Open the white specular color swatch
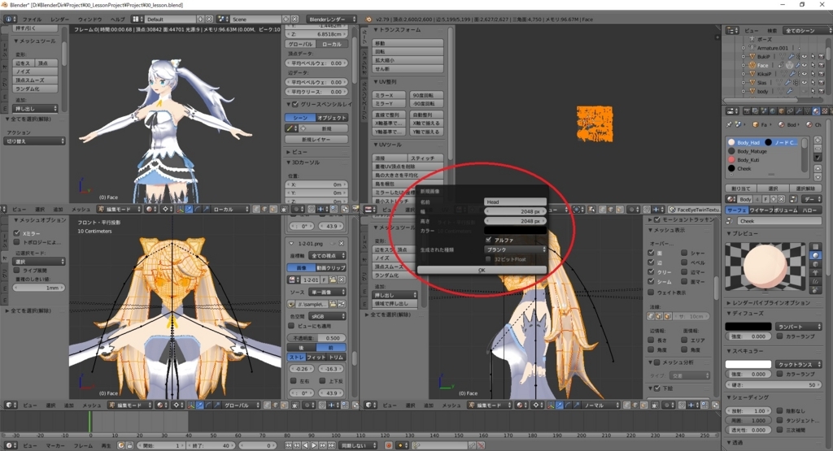833x451 pixels. [748, 364]
